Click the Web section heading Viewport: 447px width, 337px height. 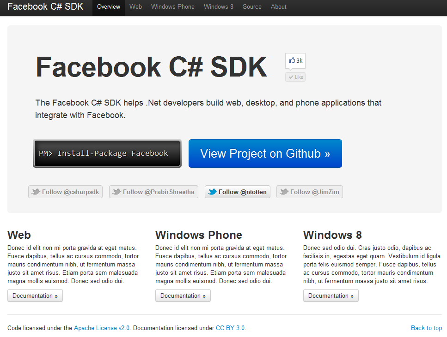click(19, 235)
